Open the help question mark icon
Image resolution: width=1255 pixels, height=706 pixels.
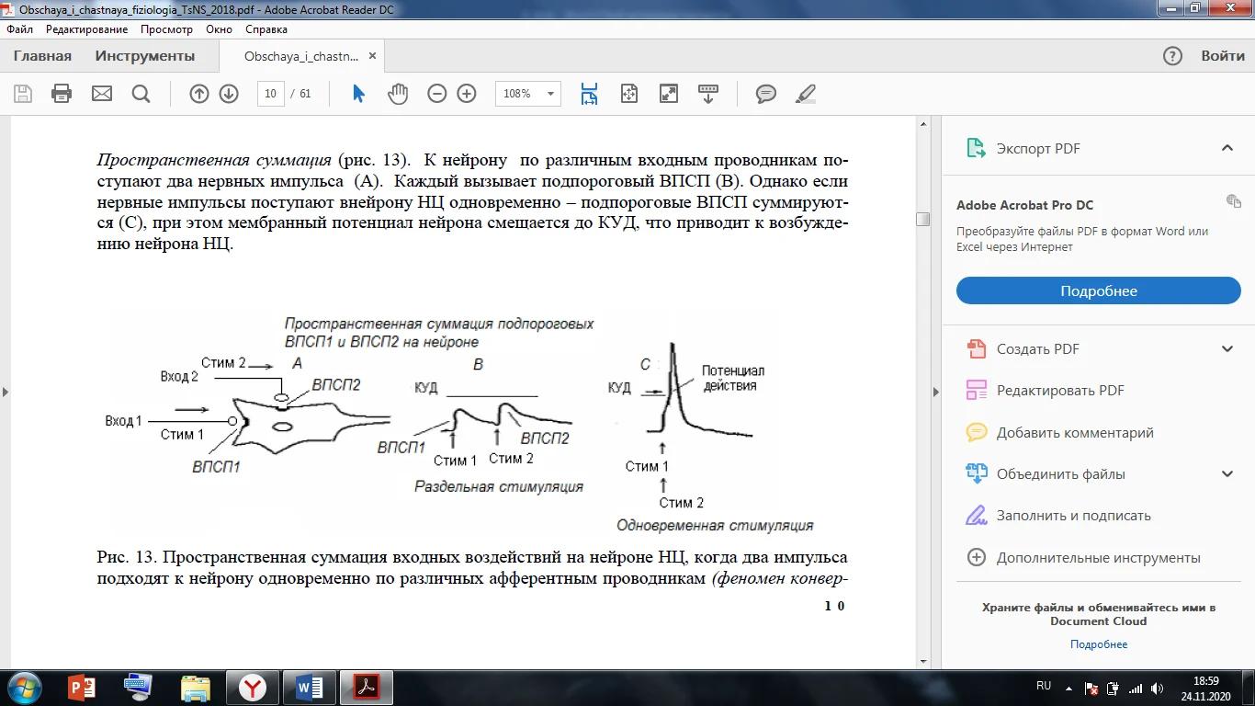coord(1172,56)
